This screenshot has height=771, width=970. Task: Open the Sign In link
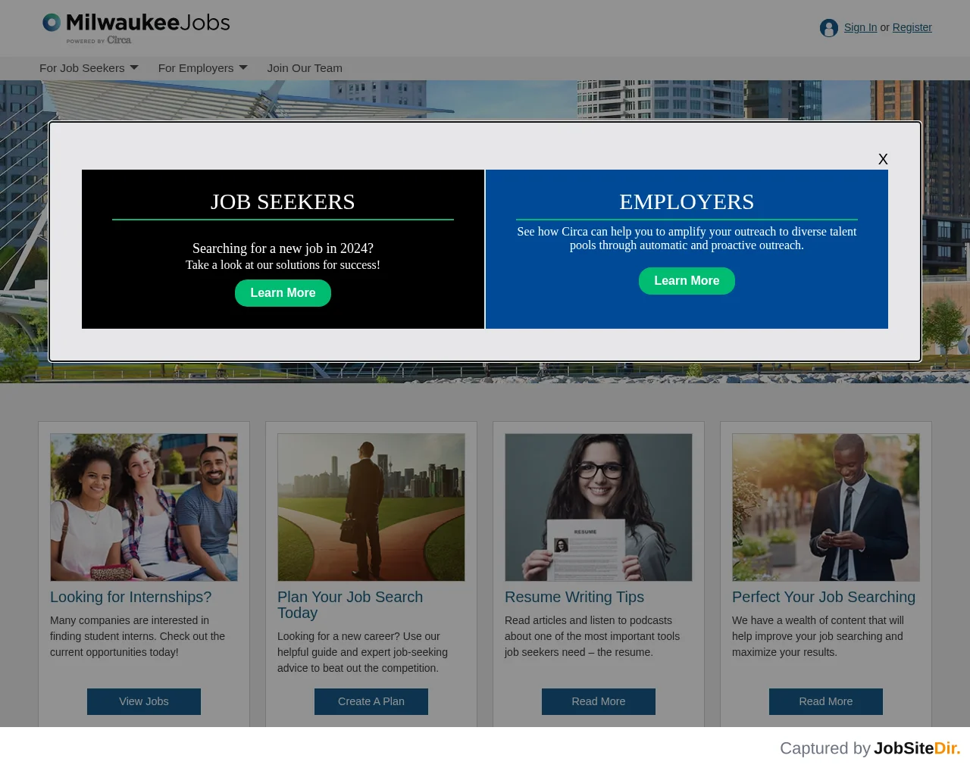(860, 27)
